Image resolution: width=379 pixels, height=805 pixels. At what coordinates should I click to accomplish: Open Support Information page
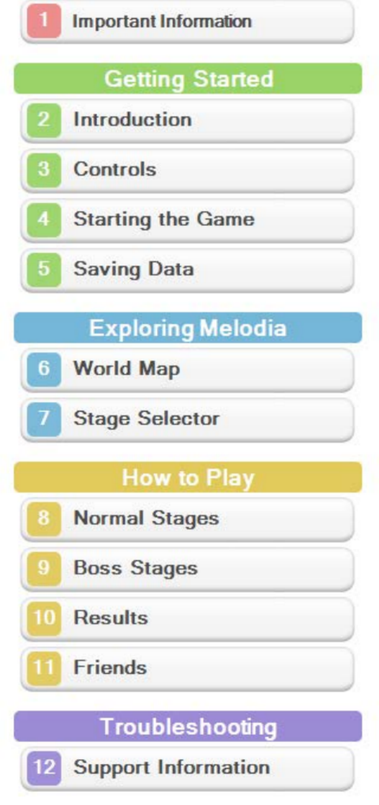[171, 768]
